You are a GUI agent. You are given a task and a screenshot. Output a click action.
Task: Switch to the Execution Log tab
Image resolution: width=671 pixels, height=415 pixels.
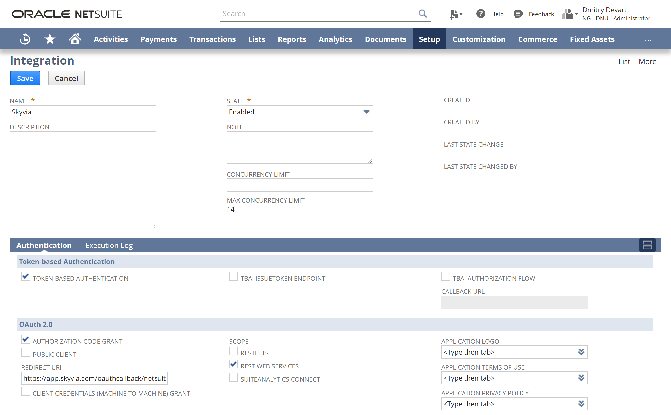pyautogui.click(x=109, y=245)
